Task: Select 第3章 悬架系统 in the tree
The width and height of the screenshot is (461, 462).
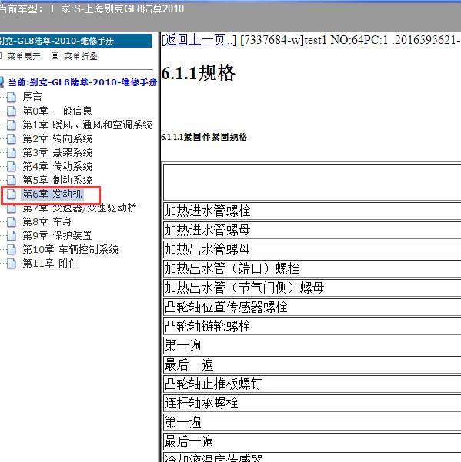Action: tap(57, 152)
